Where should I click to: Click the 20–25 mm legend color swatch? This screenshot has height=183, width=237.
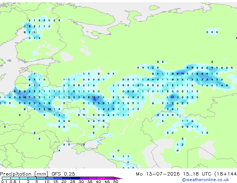point(67,178)
